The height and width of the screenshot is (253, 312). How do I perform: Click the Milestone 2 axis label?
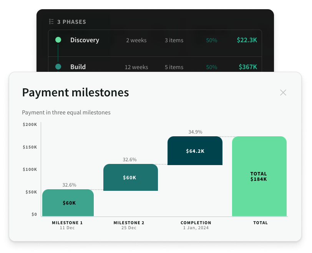[x=129, y=223]
